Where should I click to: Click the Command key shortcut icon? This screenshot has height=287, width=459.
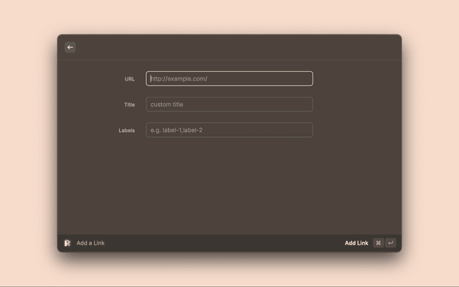point(378,243)
